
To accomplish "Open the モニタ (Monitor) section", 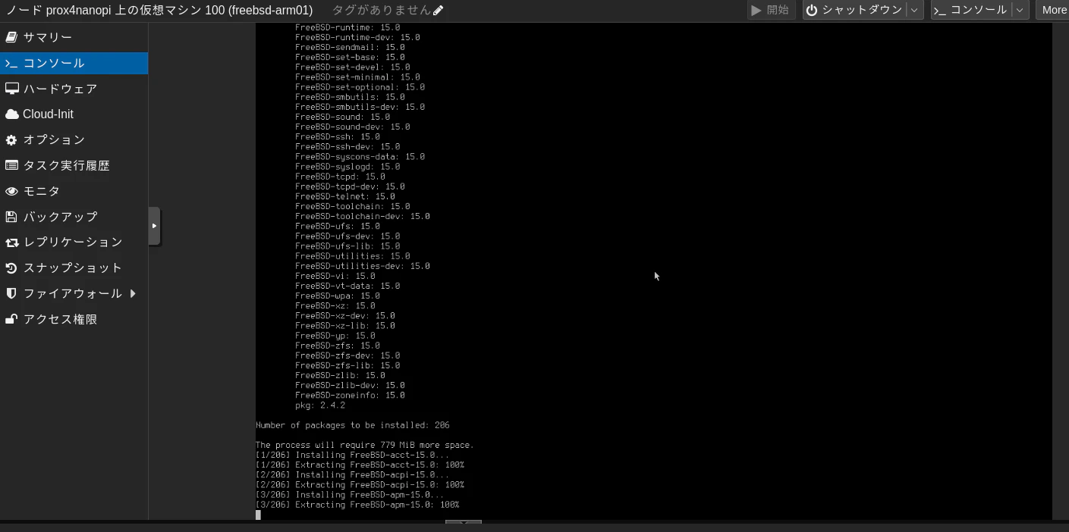I will [74, 191].
